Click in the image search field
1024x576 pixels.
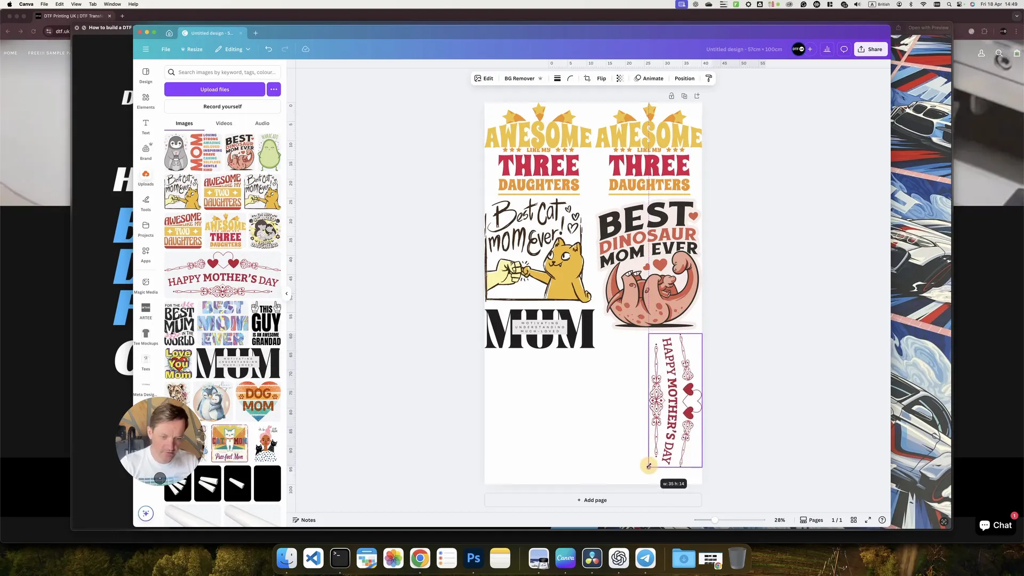click(222, 72)
